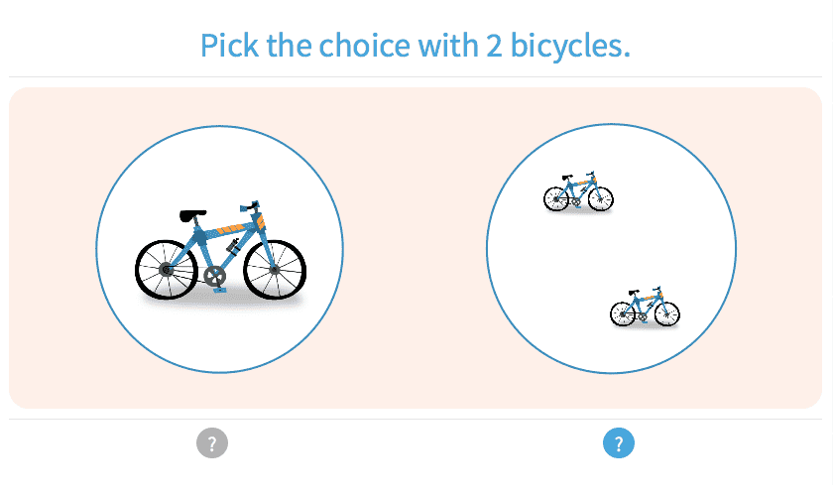This screenshot has width=833, height=497.
Task: Click the upper small bicycle's front wheel
Action: 601,198
